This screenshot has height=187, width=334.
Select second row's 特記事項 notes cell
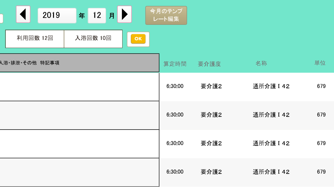pyautogui.click(x=80, y=115)
